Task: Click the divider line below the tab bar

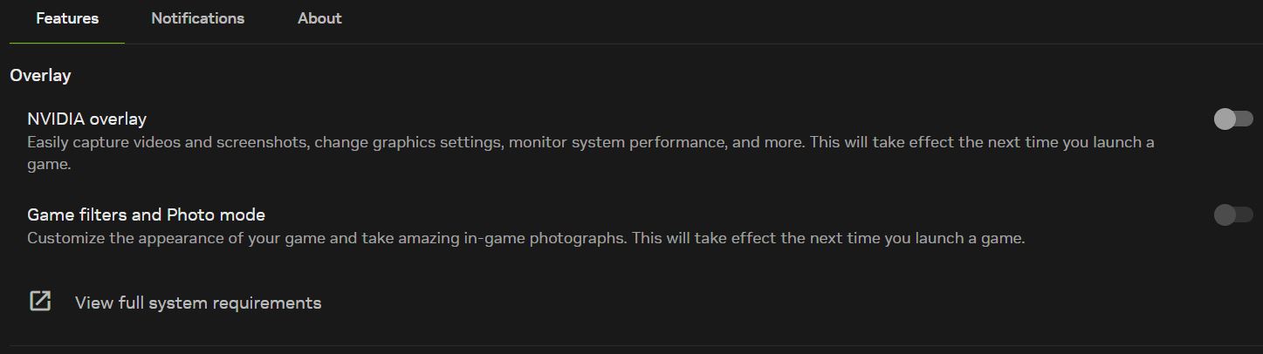Action: pyautogui.click(x=631, y=44)
